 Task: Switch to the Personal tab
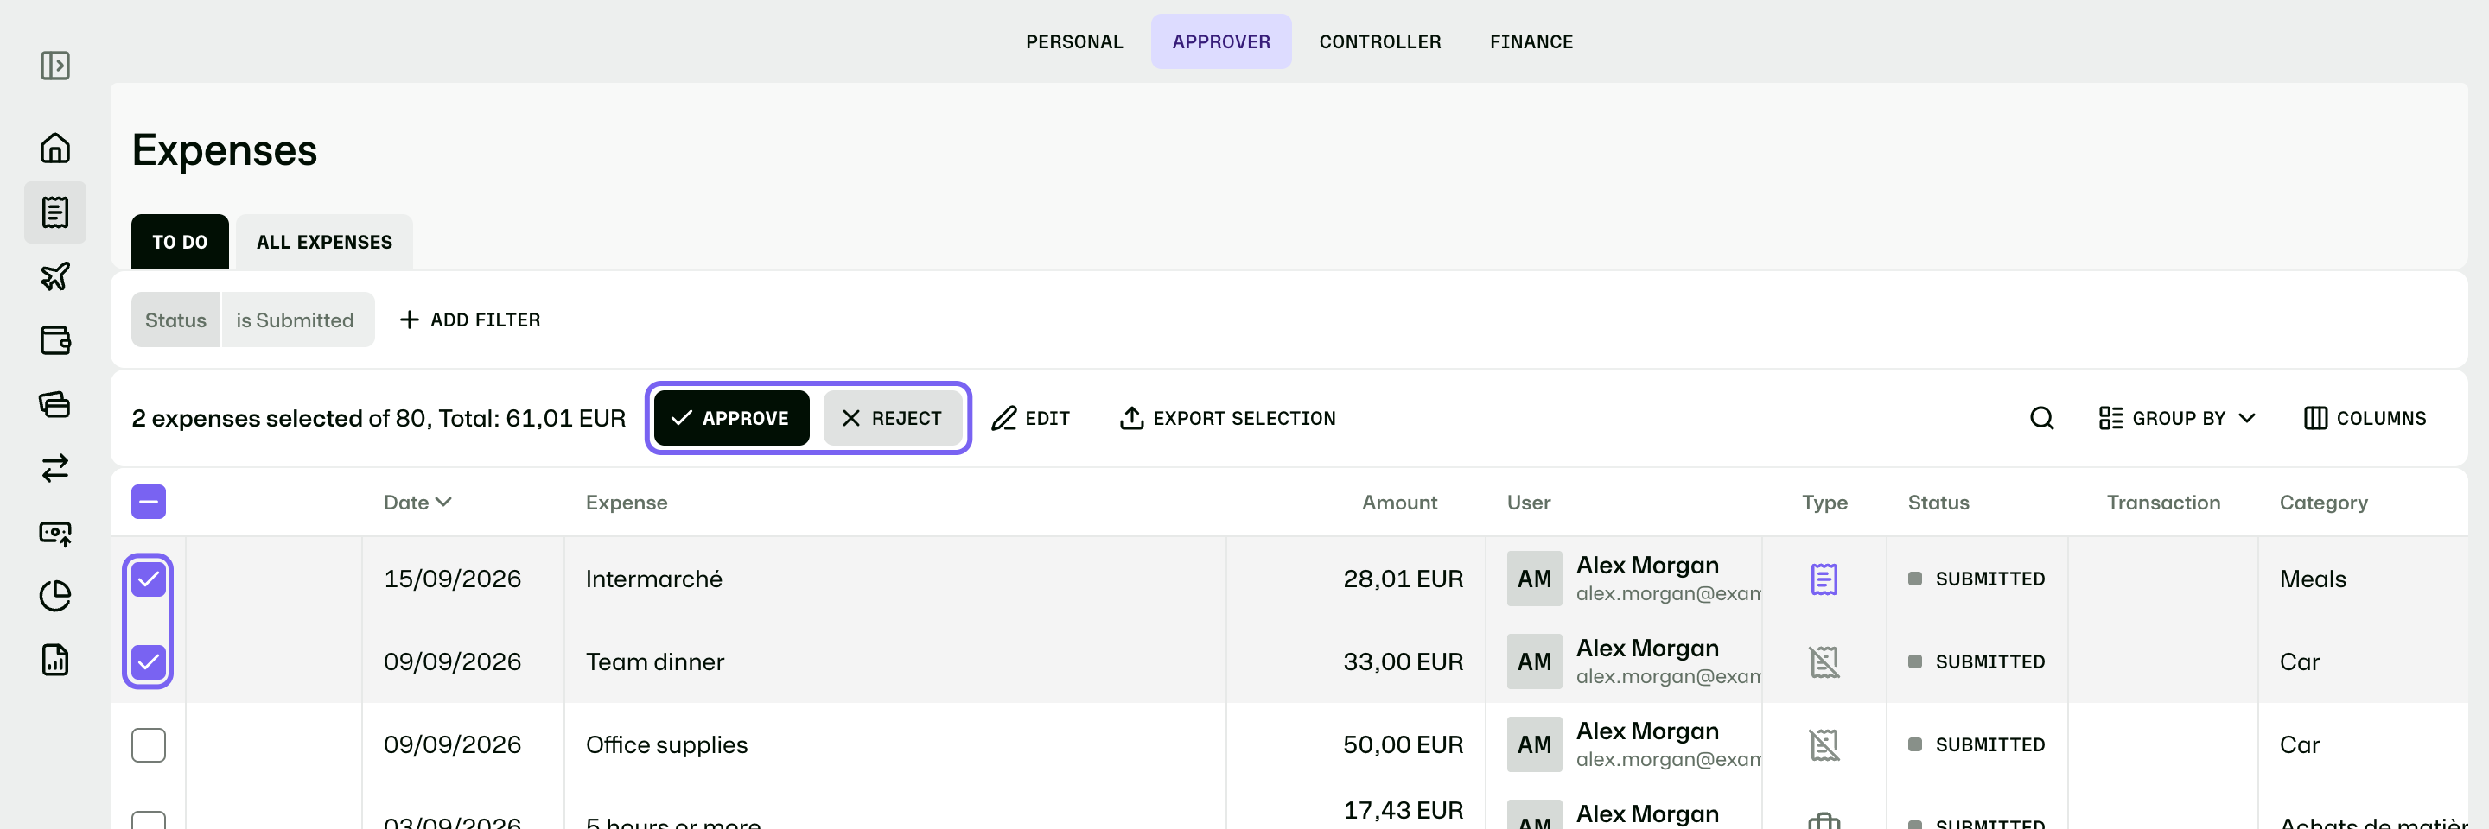click(x=1074, y=41)
